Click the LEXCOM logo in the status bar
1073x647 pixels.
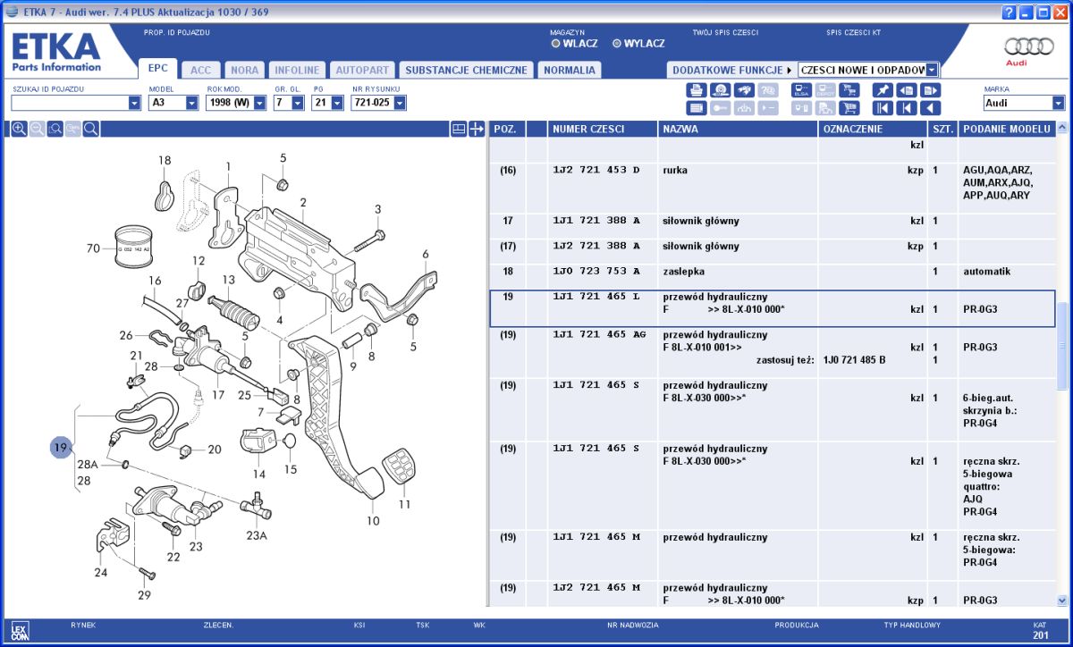point(20,631)
